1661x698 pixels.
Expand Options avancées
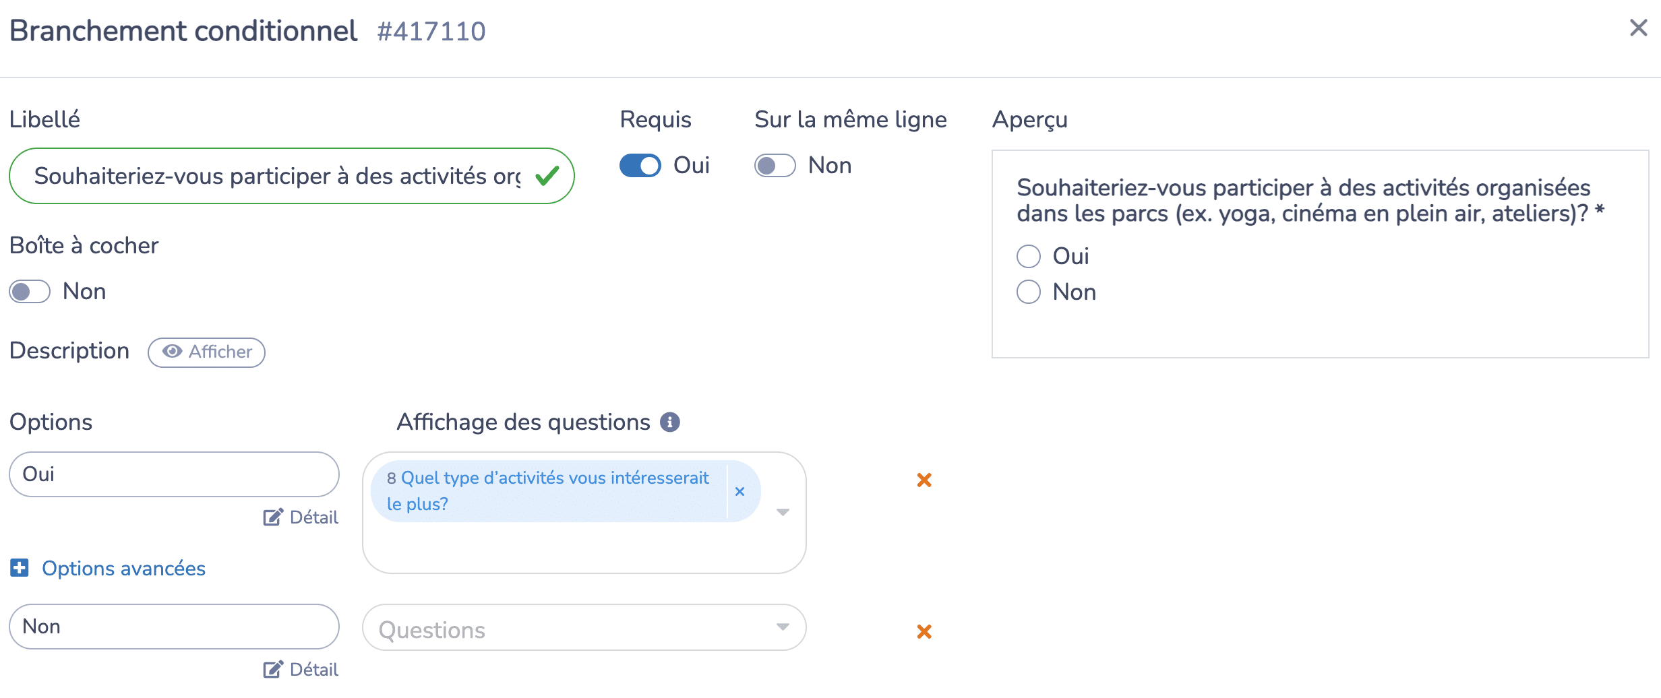(123, 568)
